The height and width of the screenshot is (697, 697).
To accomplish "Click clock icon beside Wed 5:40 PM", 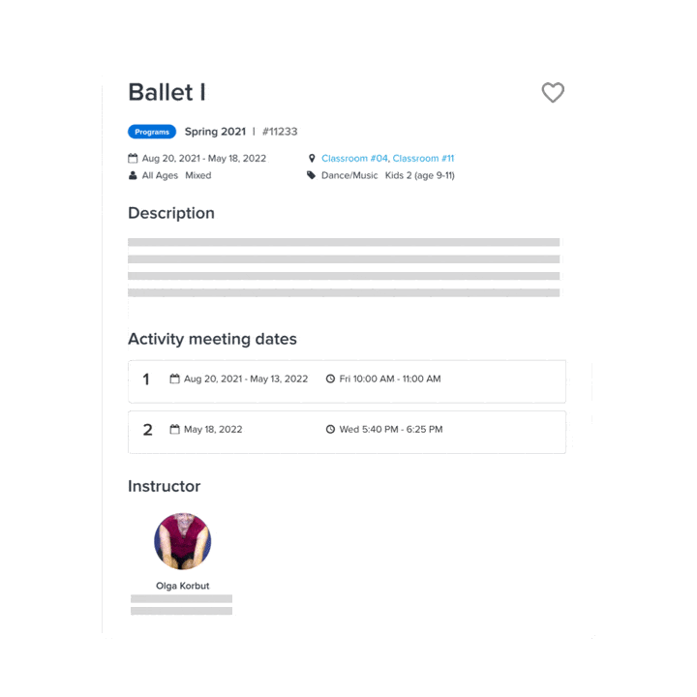I will coord(330,429).
